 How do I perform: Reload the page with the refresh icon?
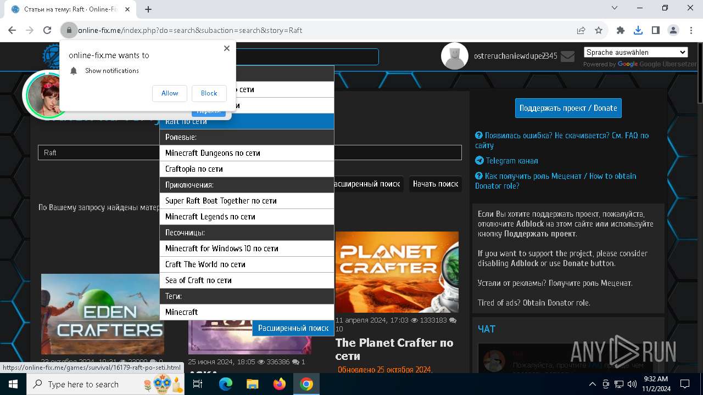(47, 31)
